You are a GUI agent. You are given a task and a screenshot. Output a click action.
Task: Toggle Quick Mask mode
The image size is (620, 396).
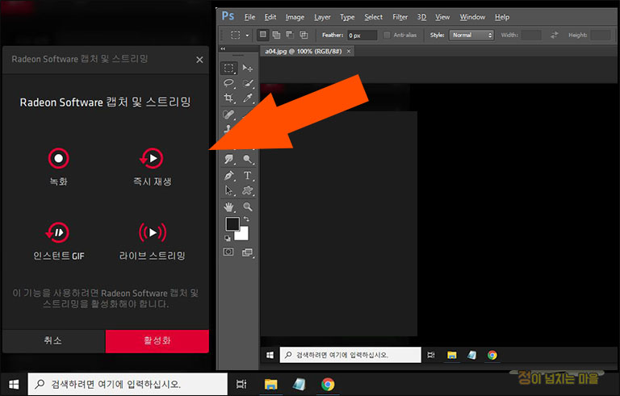coord(228,252)
